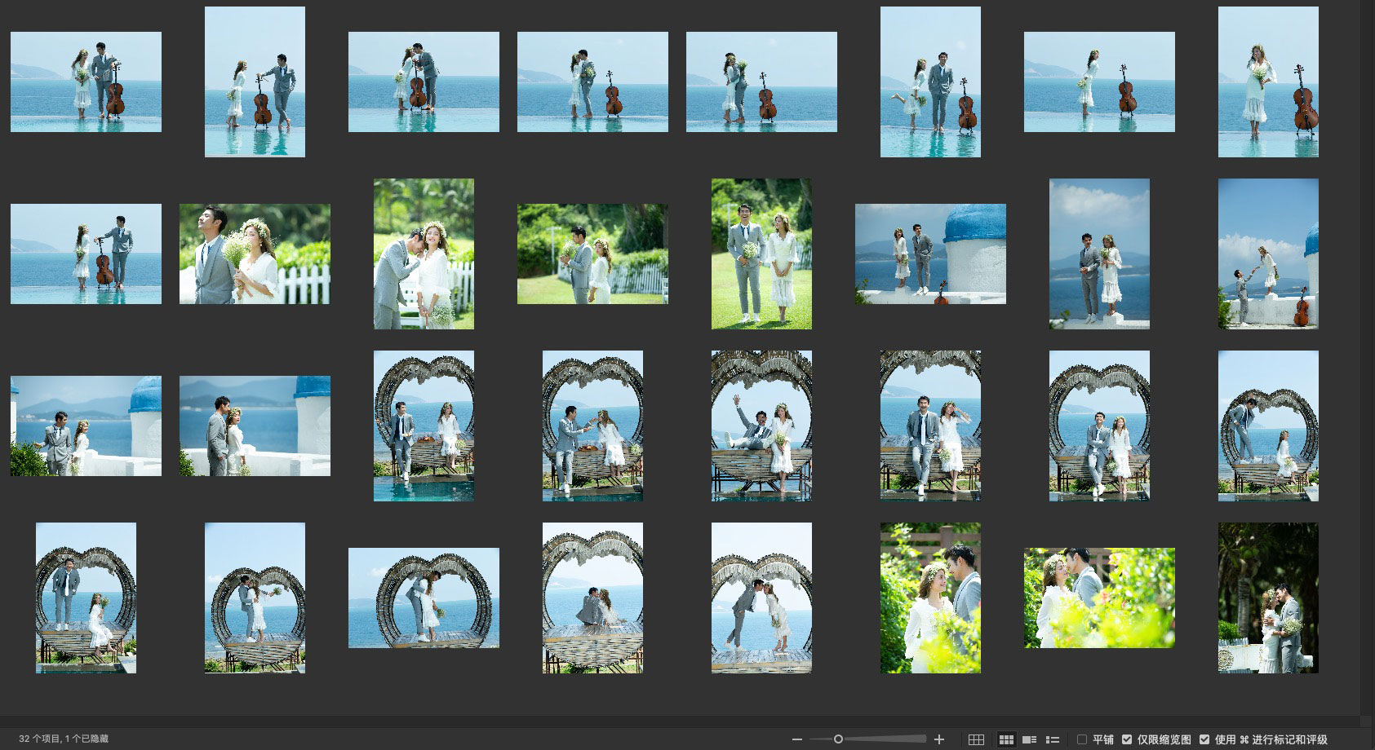The image size is (1375, 750).
Task: Select the landscape photo of bride alone with cello
Action: tap(1099, 82)
